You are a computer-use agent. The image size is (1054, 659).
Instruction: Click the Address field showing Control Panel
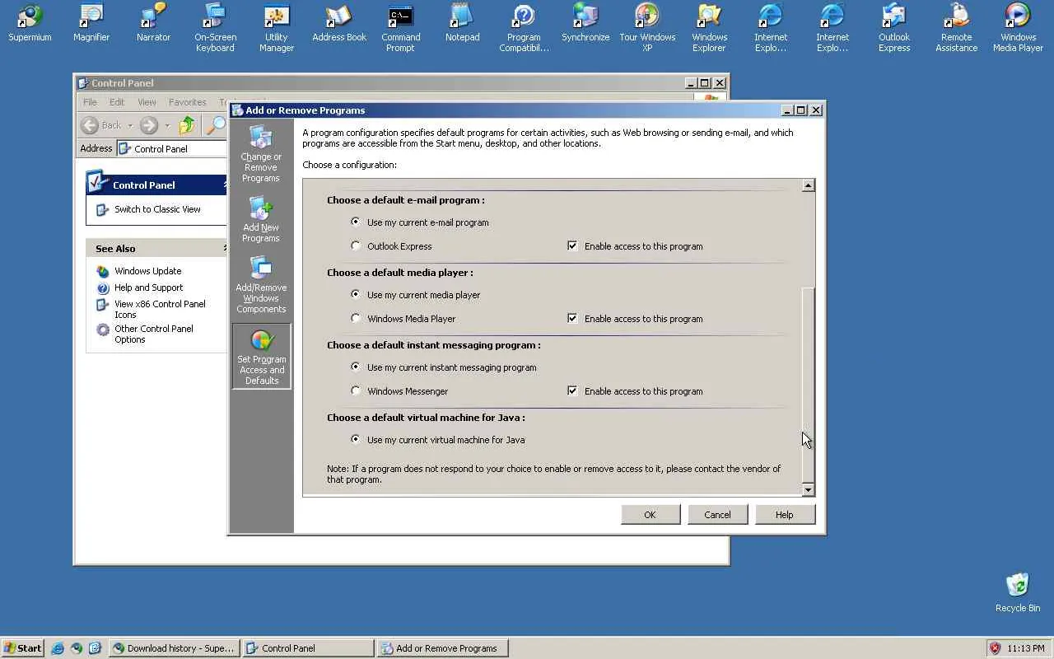(x=171, y=149)
